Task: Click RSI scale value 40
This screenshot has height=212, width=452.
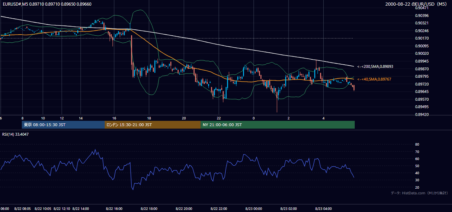Action: point(417,173)
